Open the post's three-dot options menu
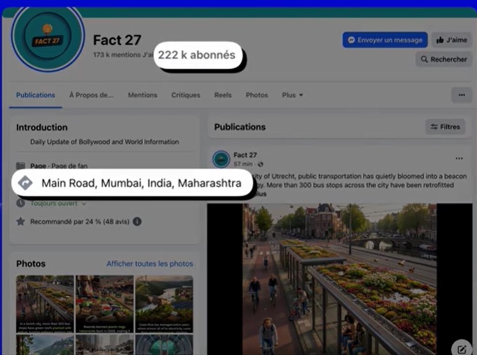The image size is (477, 355). click(459, 159)
